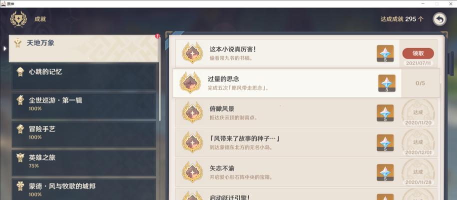
Task: Click the 过量的思念 achievement row
Action: tap(306, 83)
